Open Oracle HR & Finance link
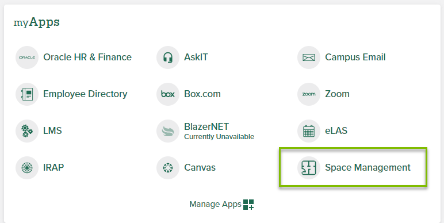Screen dimensions: 444x223 pyautogui.click(x=87, y=57)
